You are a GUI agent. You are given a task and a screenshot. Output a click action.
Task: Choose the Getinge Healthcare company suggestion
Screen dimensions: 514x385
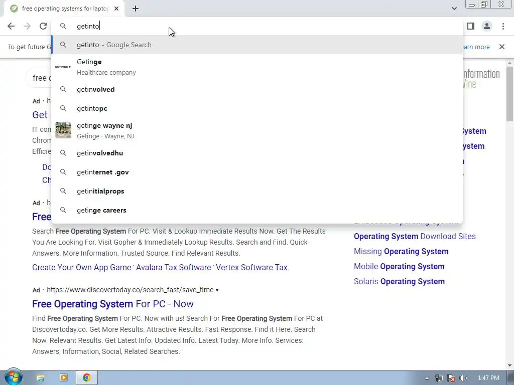[x=258, y=67]
